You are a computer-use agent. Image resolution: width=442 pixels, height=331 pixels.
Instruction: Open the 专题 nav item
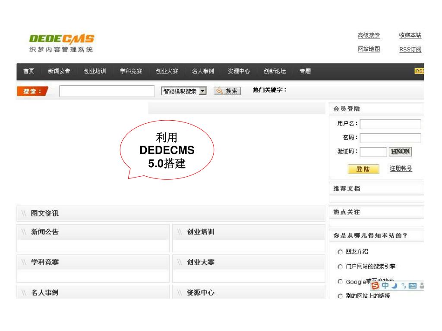pos(305,71)
